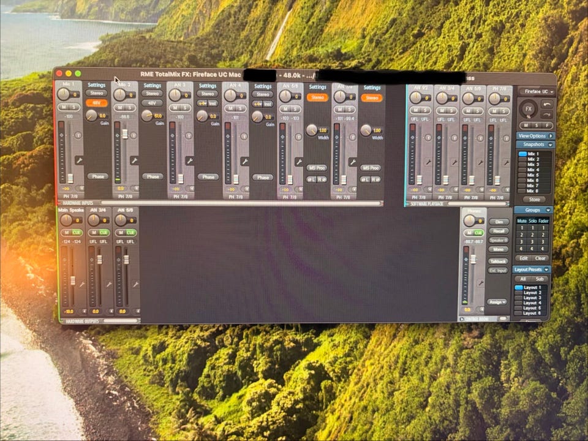The width and height of the screenshot is (588, 441).
Task: Click Trim (T) icon on PH 7/8 playback
Action: (x=506, y=138)
